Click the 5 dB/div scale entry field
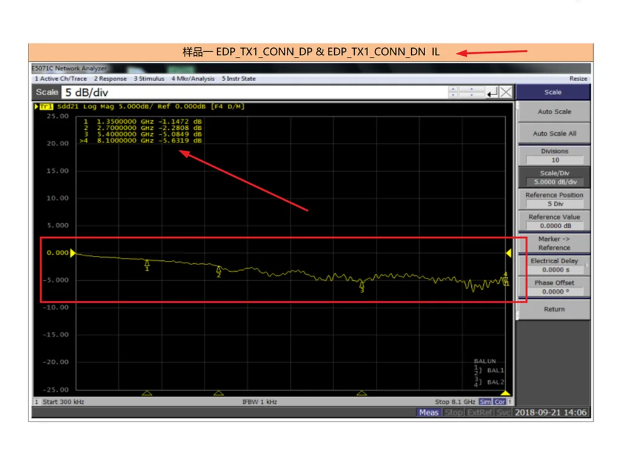The height and width of the screenshot is (464, 621). 254,93
